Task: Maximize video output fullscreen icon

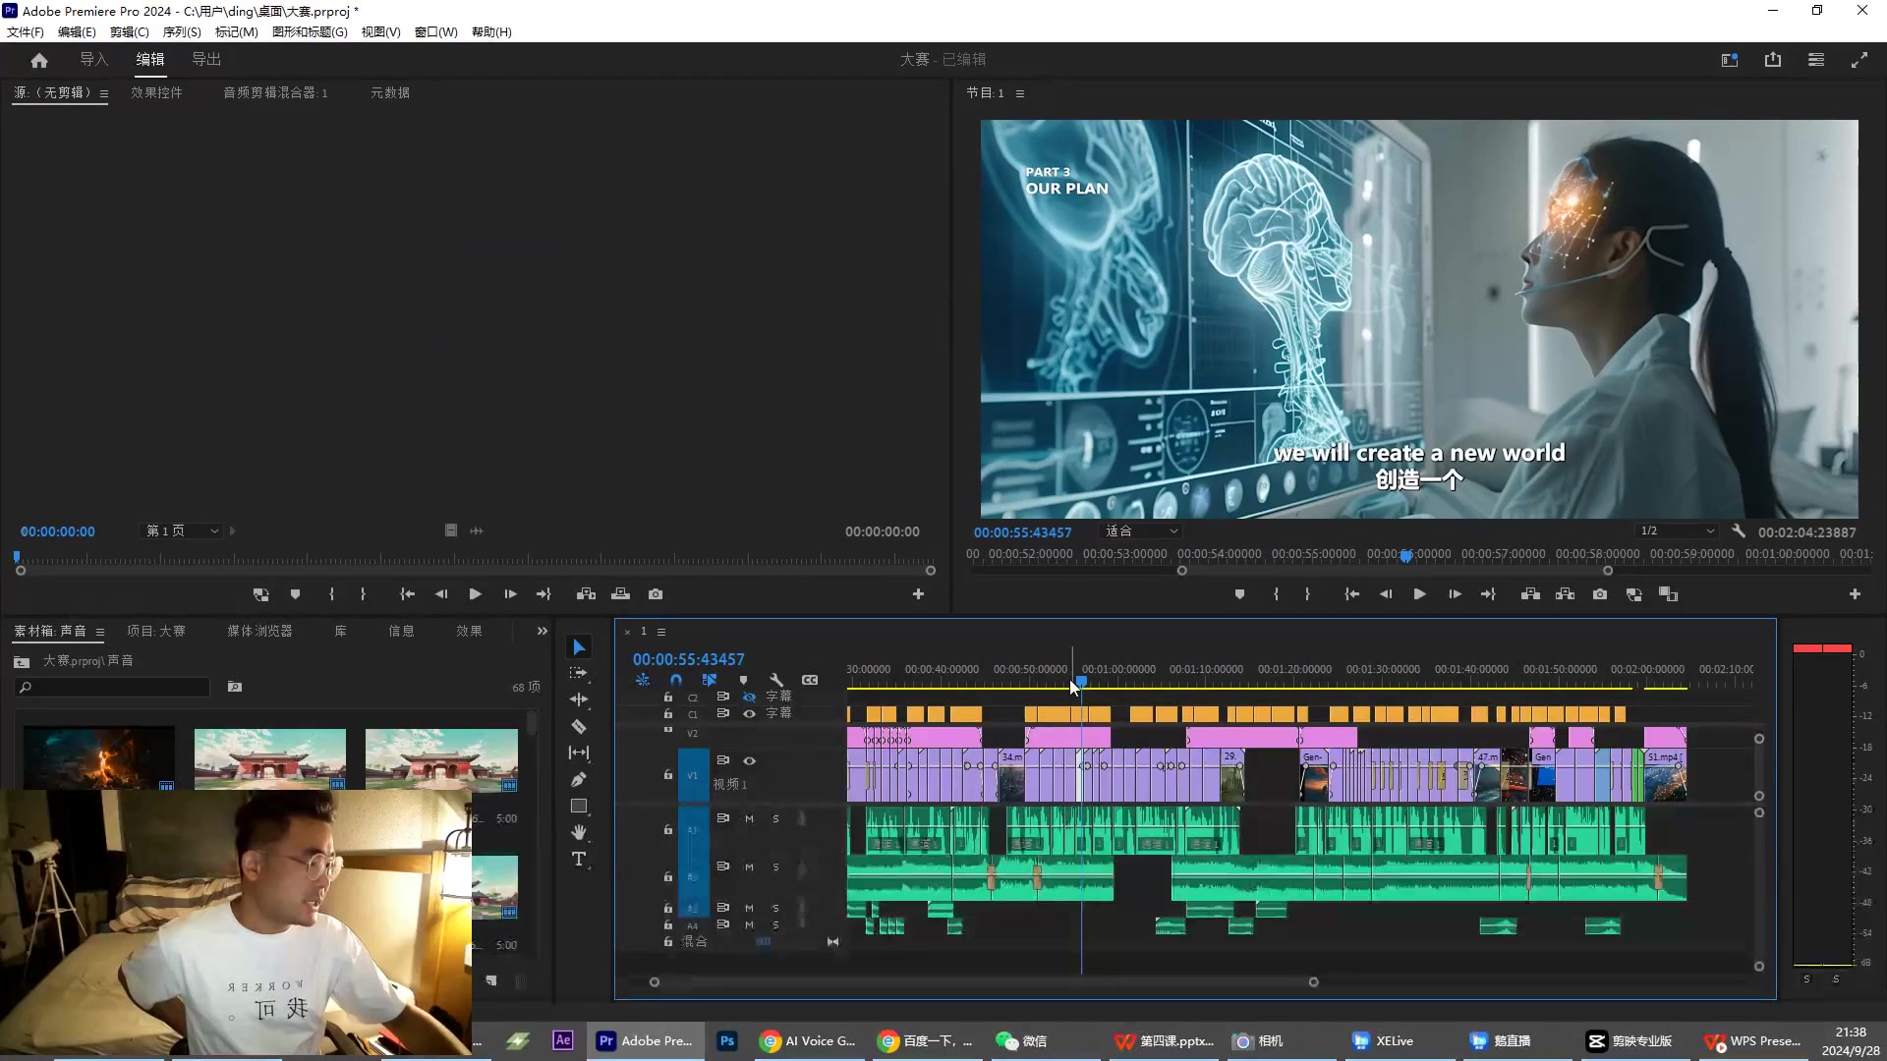Action: (1859, 60)
